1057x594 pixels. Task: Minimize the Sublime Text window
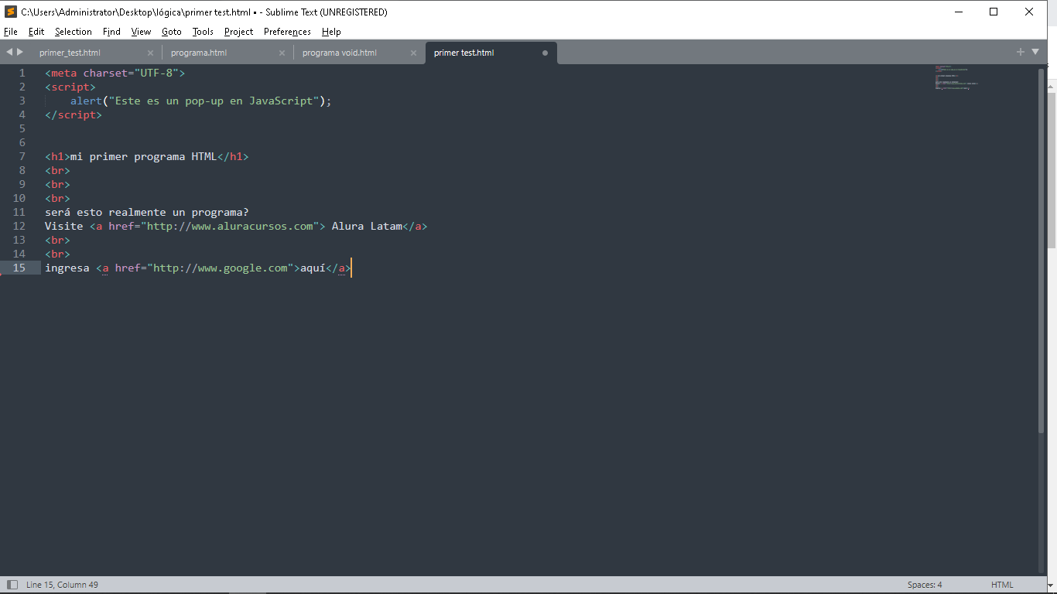[x=958, y=12]
